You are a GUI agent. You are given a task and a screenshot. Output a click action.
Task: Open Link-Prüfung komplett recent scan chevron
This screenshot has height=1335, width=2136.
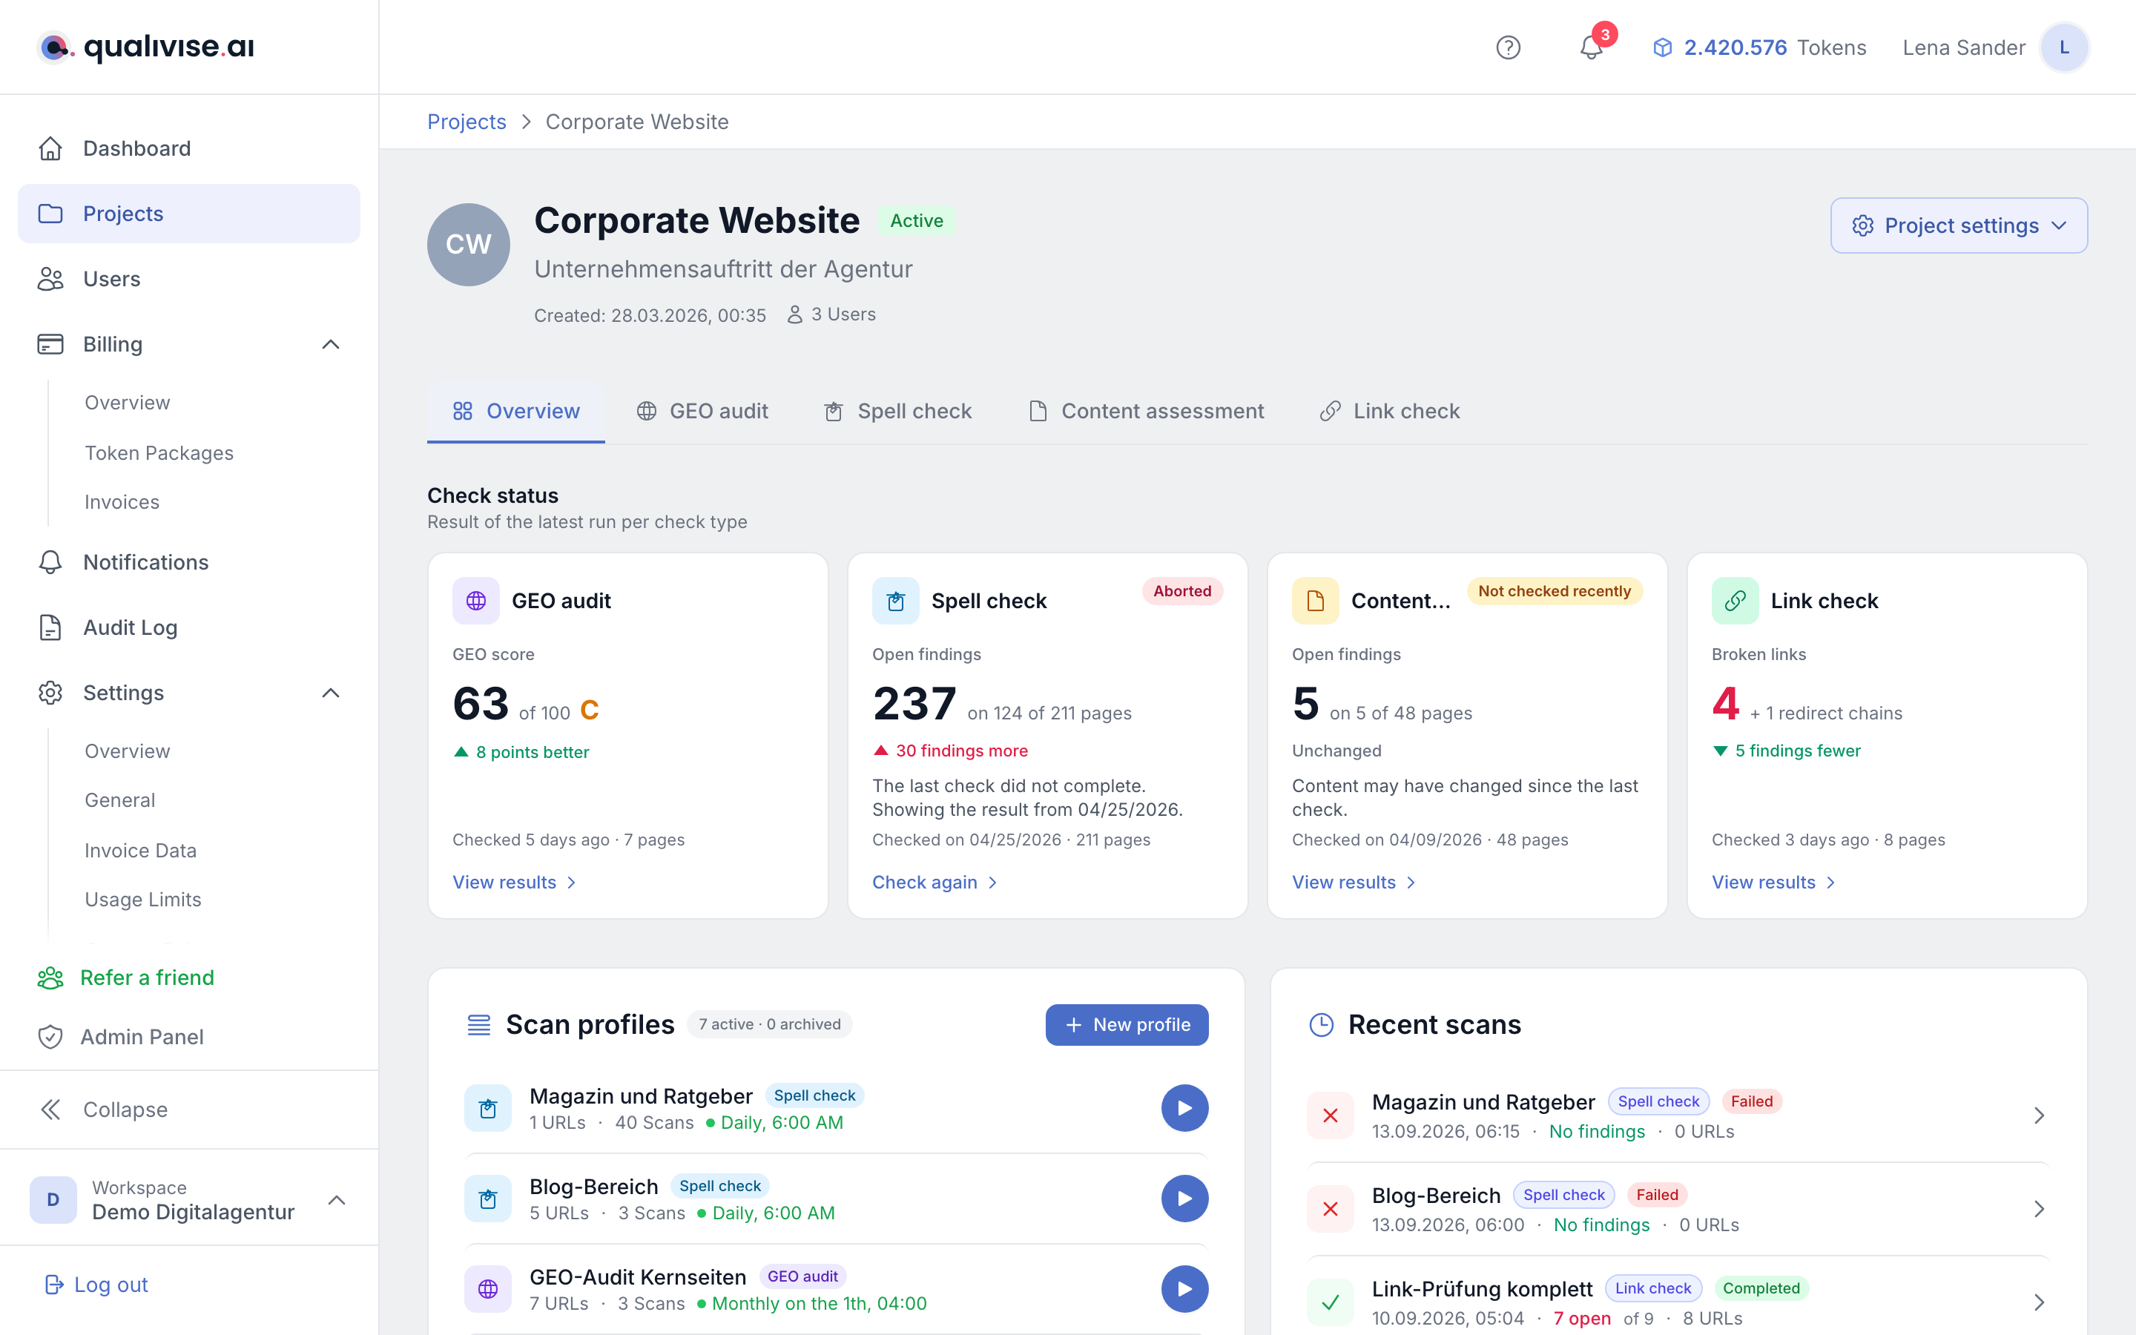click(x=2039, y=1302)
